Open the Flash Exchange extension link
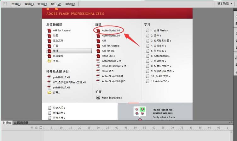The height and width of the screenshot is (141, 237). [x=112, y=98]
